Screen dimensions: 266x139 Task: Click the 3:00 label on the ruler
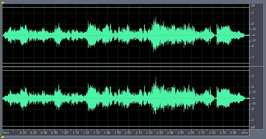coord(191,133)
